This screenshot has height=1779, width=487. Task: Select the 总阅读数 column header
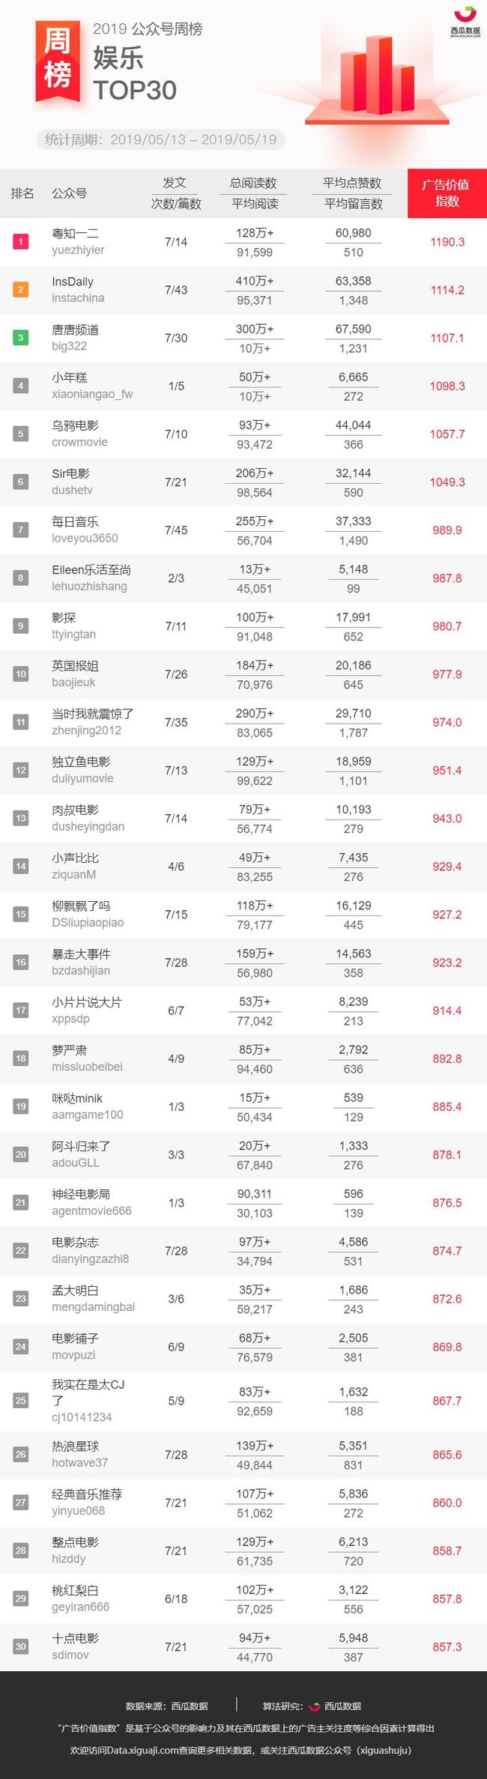[253, 184]
